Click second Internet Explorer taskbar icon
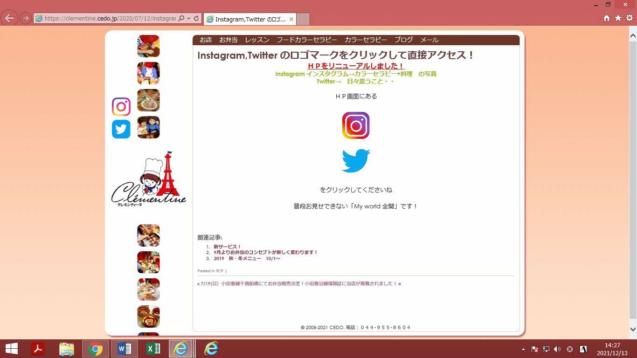 [211, 349]
